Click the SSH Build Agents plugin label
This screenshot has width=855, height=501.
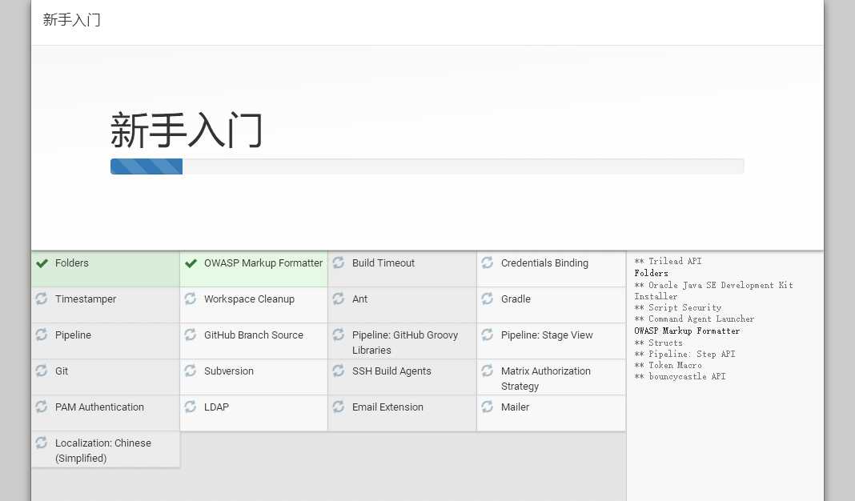[391, 371]
